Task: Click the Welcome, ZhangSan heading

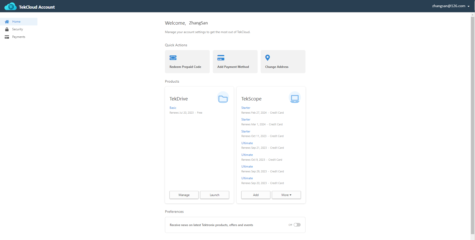Action: 186,23
